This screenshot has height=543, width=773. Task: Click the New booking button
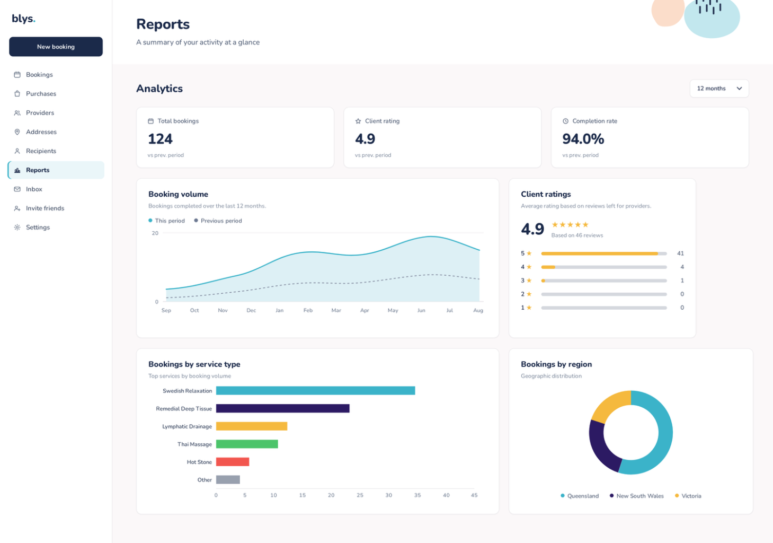[x=56, y=47]
